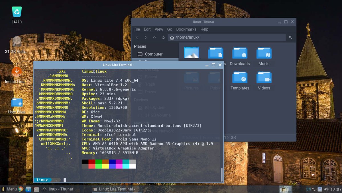Open the network tray icon
The height and width of the screenshot is (193, 342).
click(x=314, y=189)
